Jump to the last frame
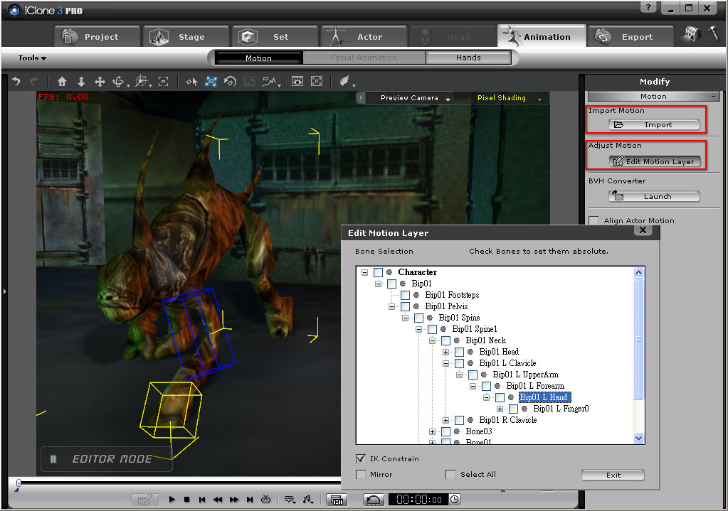The height and width of the screenshot is (511, 728). click(x=250, y=500)
